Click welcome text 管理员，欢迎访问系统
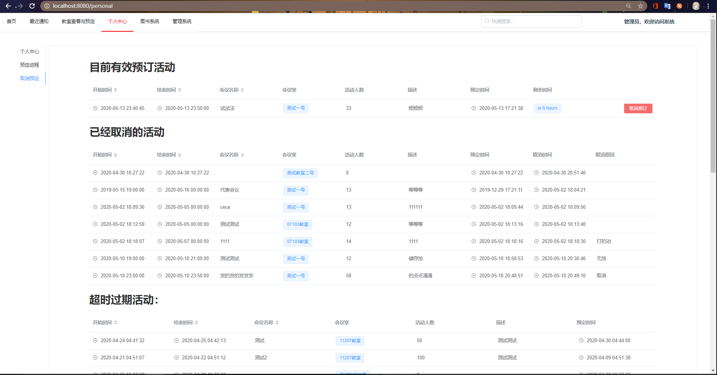Screen dimensions: 717x375 (649, 22)
